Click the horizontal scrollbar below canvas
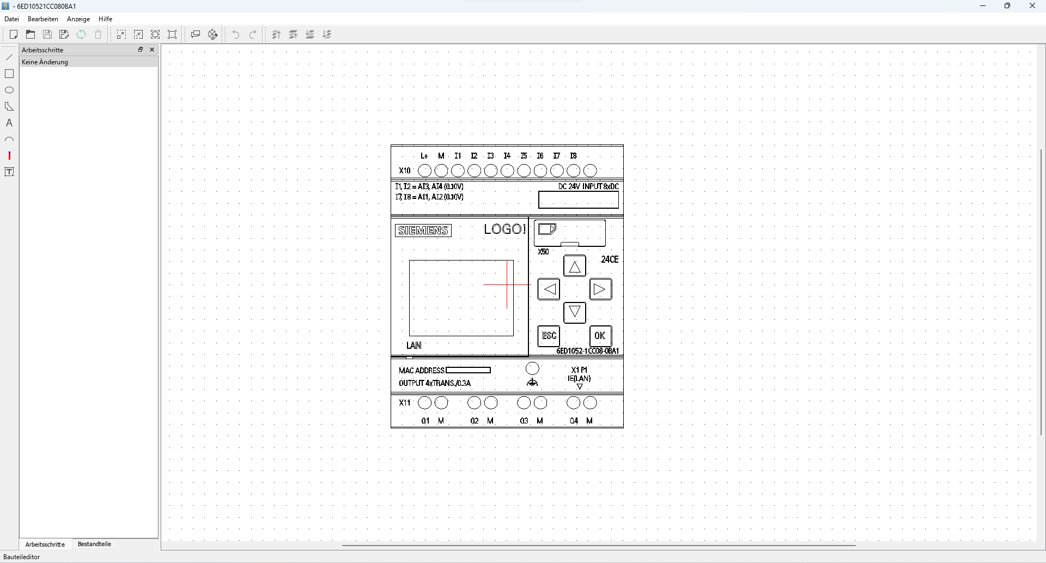This screenshot has width=1046, height=563. [598, 545]
